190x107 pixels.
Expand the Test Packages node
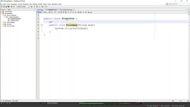click(x=3, y=22)
